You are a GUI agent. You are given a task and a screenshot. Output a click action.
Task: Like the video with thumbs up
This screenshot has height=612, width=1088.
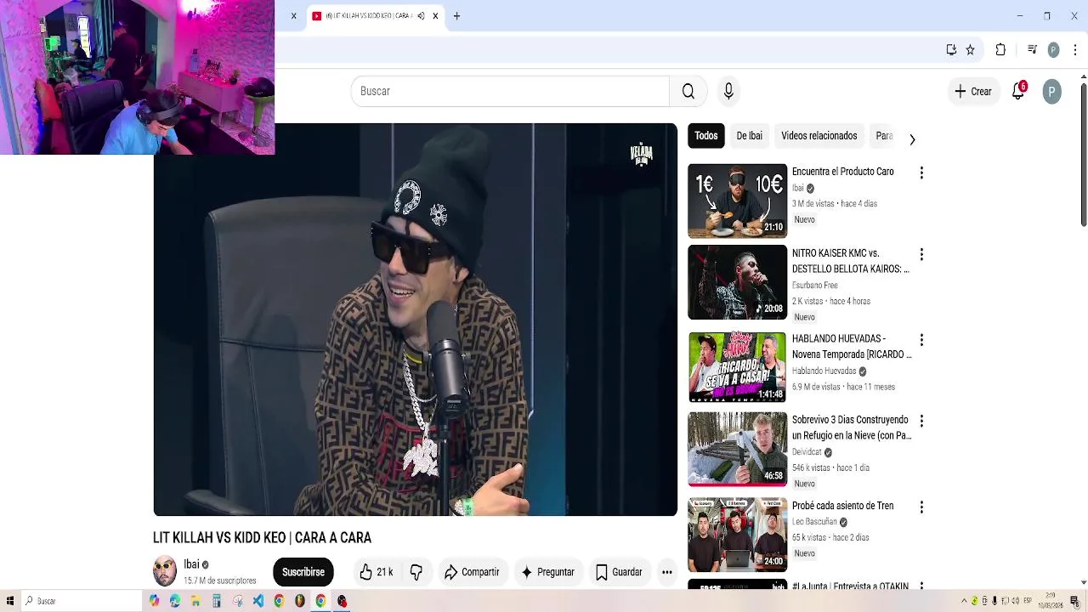tap(376, 572)
